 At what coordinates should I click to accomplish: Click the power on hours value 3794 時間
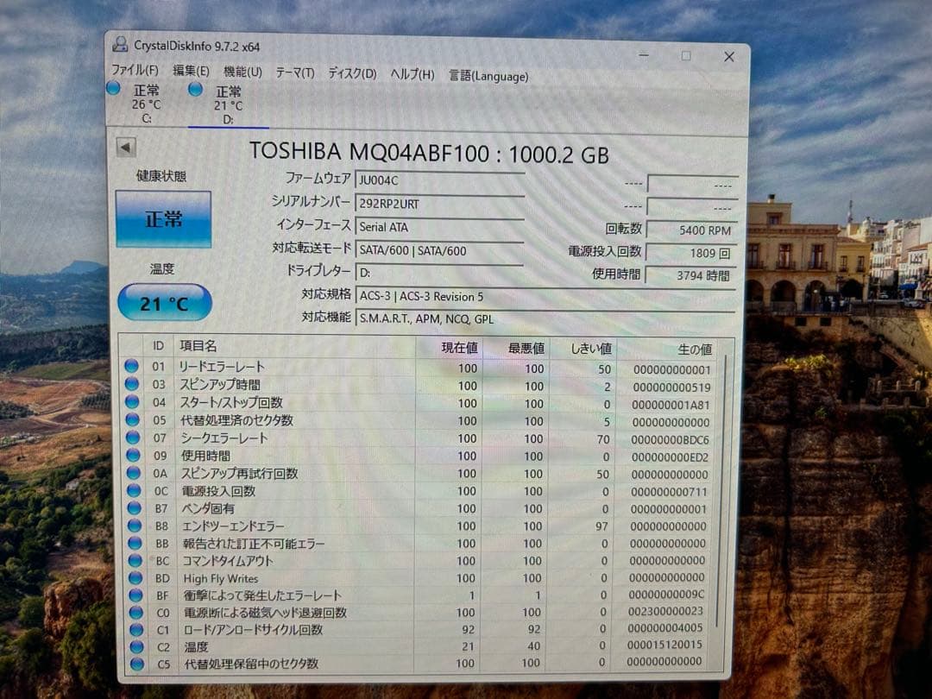(x=690, y=276)
